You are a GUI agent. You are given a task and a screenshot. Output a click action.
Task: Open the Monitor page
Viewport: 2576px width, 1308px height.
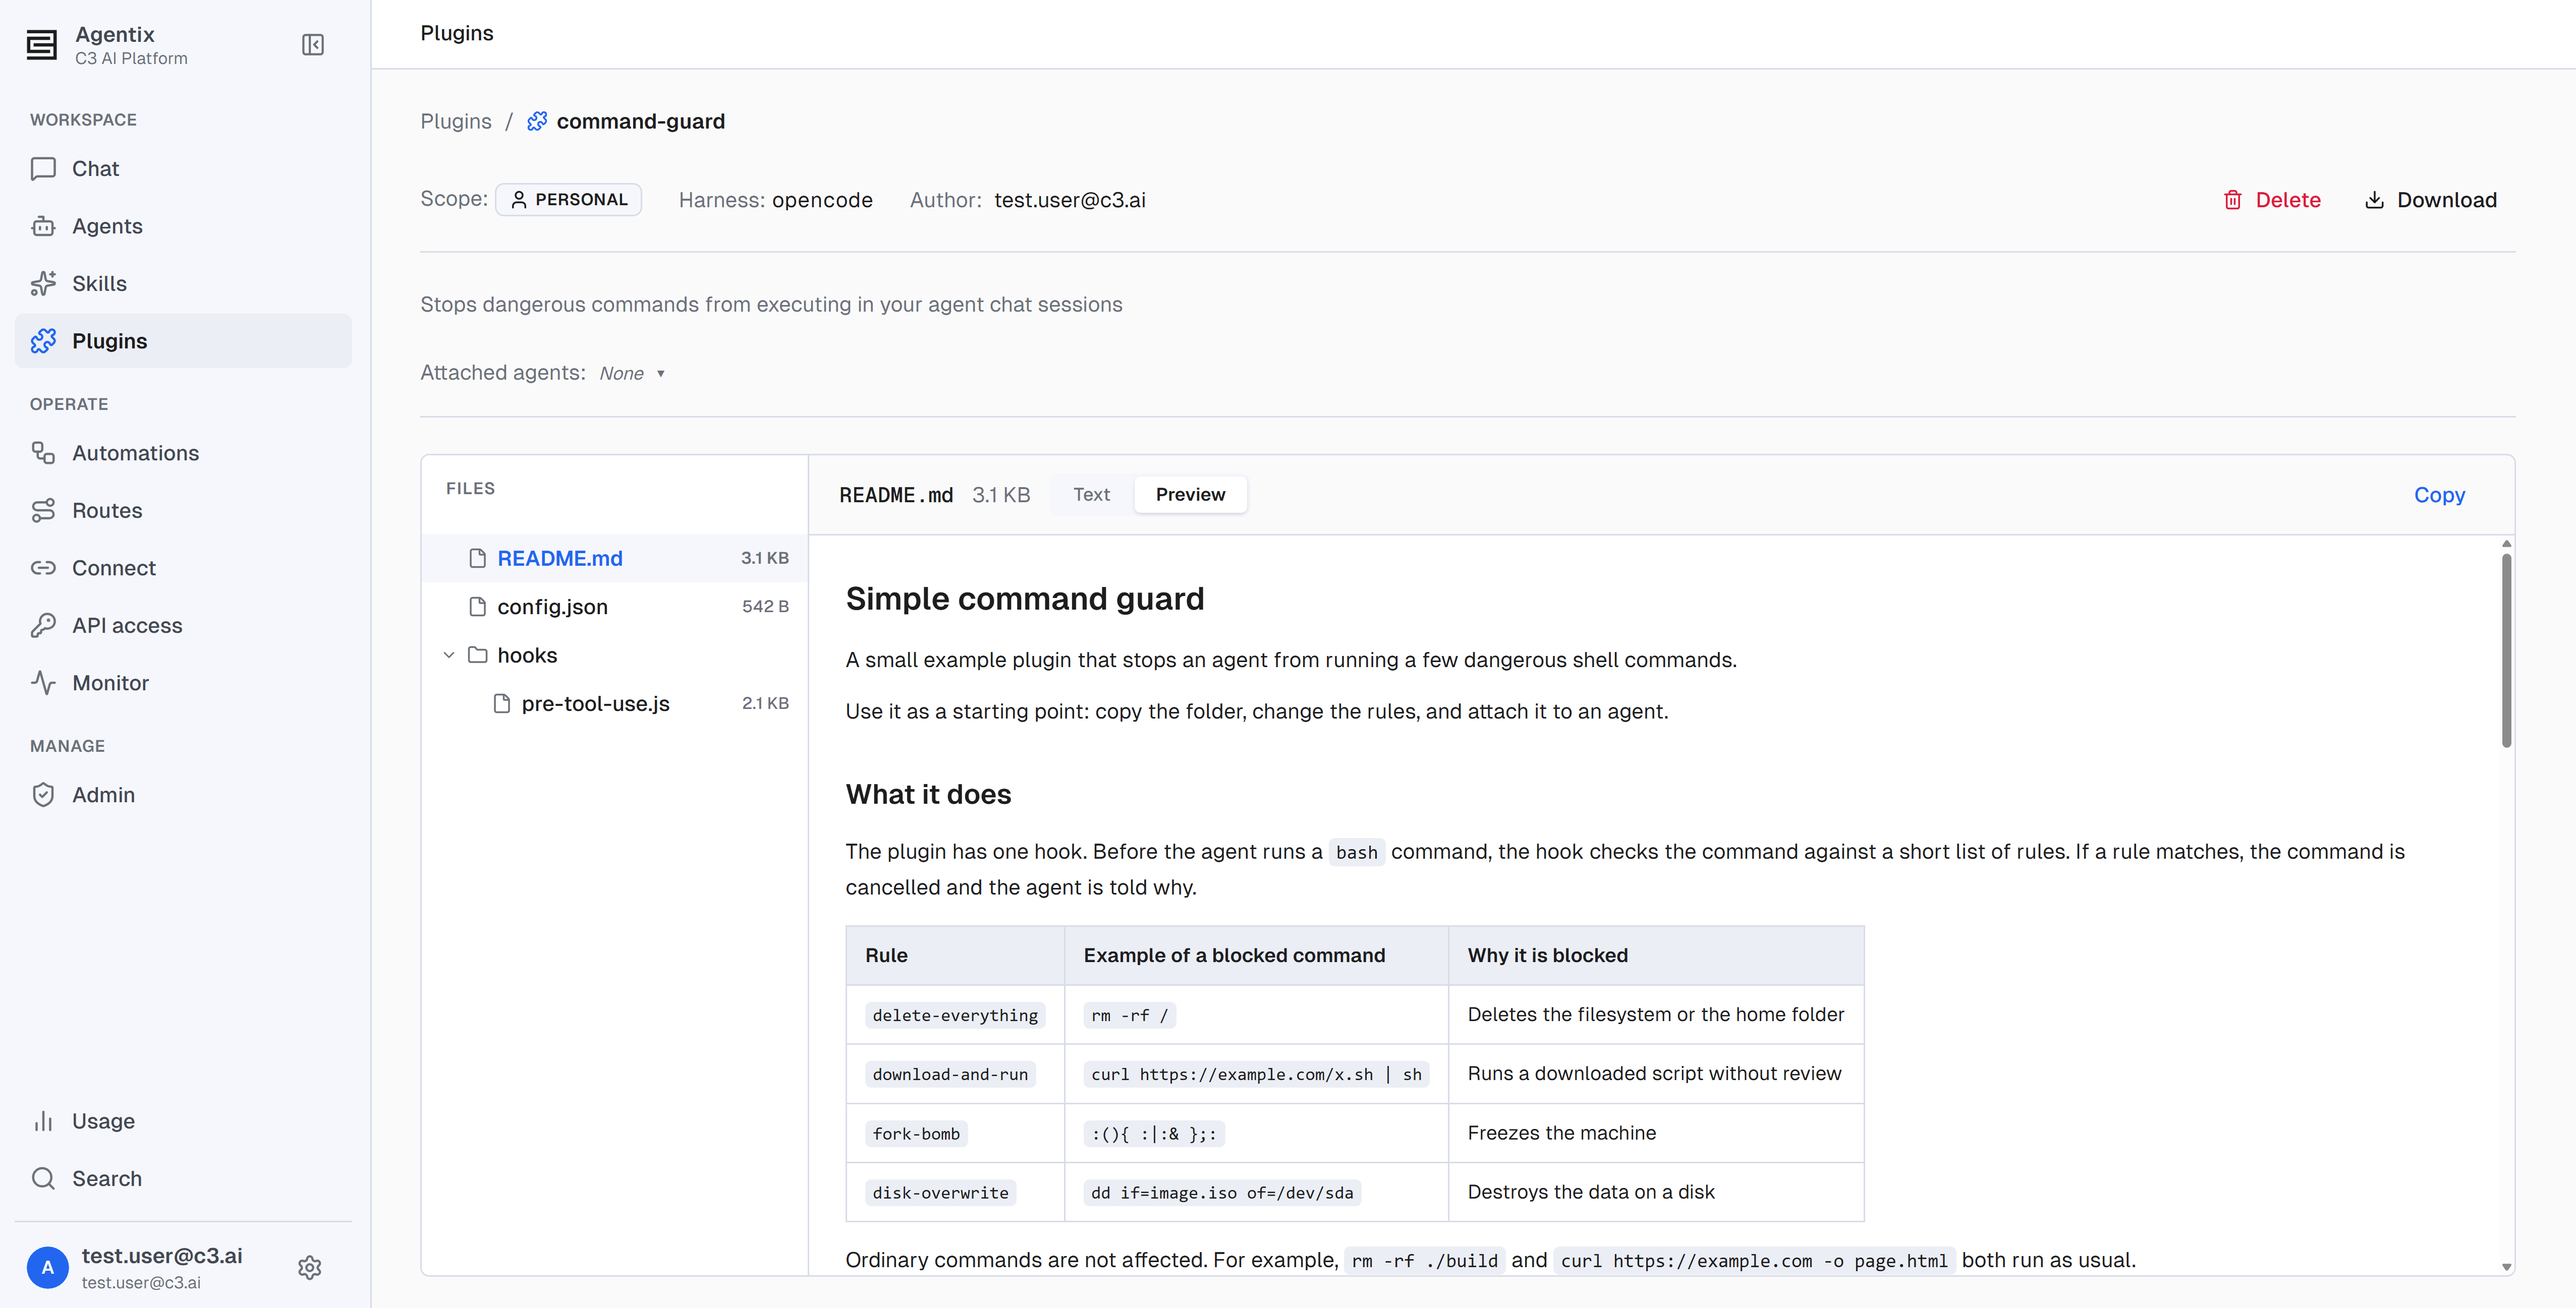pos(183,682)
